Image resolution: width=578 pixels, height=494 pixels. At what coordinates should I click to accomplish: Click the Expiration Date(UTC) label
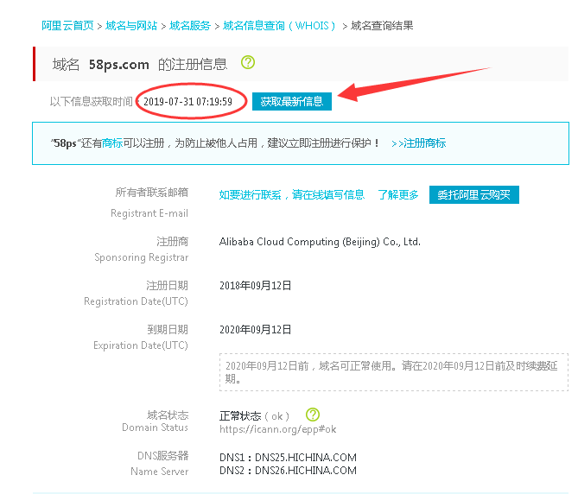coord(141,345)
